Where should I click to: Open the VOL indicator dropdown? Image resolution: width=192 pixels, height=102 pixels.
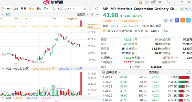point(3,69)
